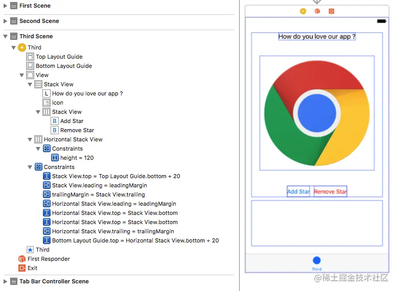Click the blue Third tab bar item icon
This screenshot has height=291, width=397.
317,261
